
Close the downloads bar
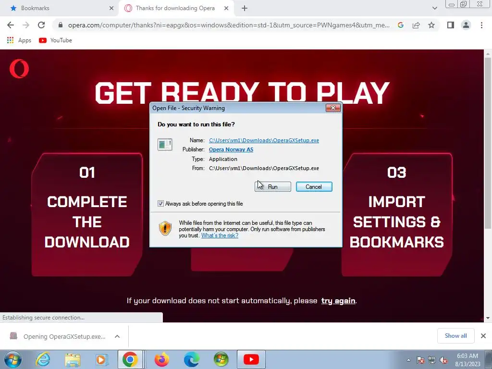[x=483, y=336]
